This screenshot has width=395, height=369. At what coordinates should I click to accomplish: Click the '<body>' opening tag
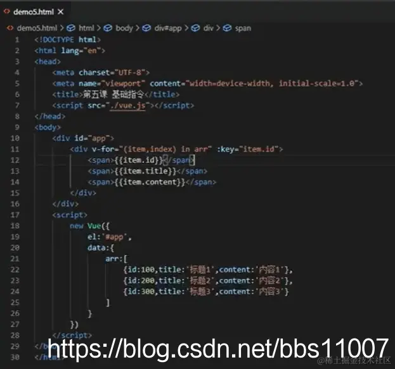pyautogui.click(x=48, y=127)
